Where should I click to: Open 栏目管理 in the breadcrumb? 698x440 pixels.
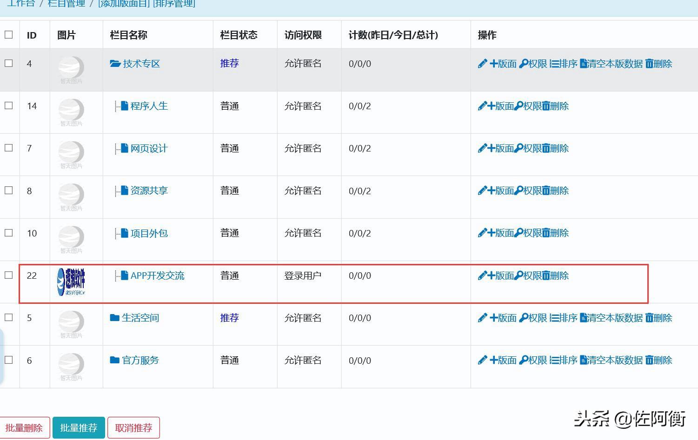(x=66, y=4)
